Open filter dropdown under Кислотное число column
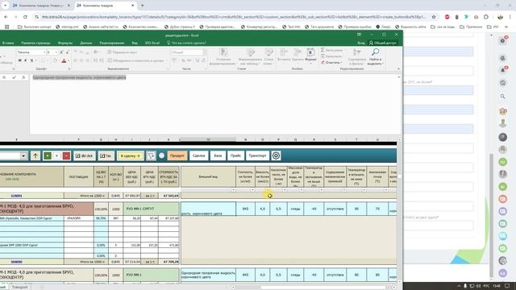 click(x=285, y=190)
